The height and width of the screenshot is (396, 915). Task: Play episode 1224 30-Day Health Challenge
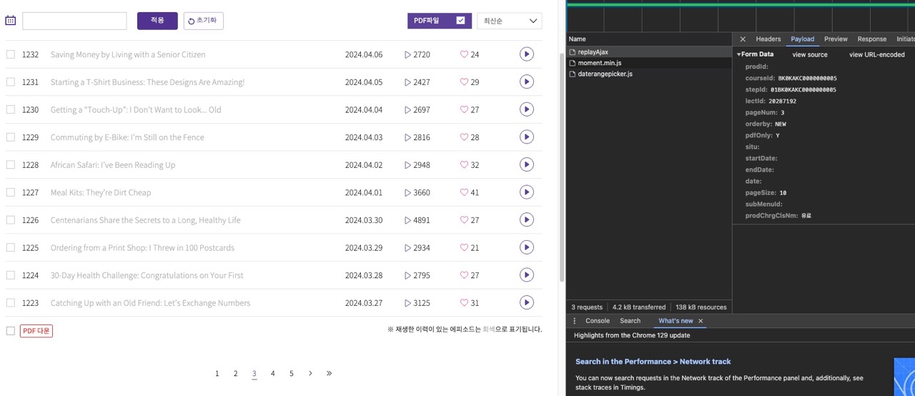[527, 275]
